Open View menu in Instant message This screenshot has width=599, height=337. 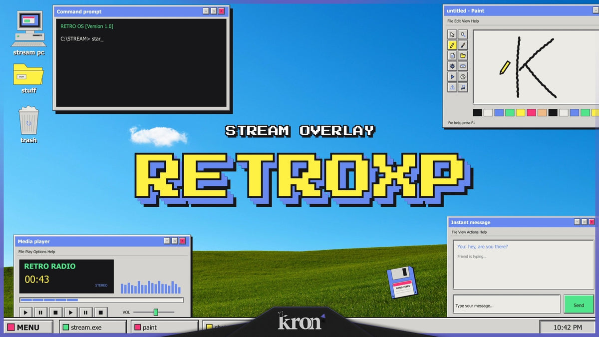click(x=462, y=232)
